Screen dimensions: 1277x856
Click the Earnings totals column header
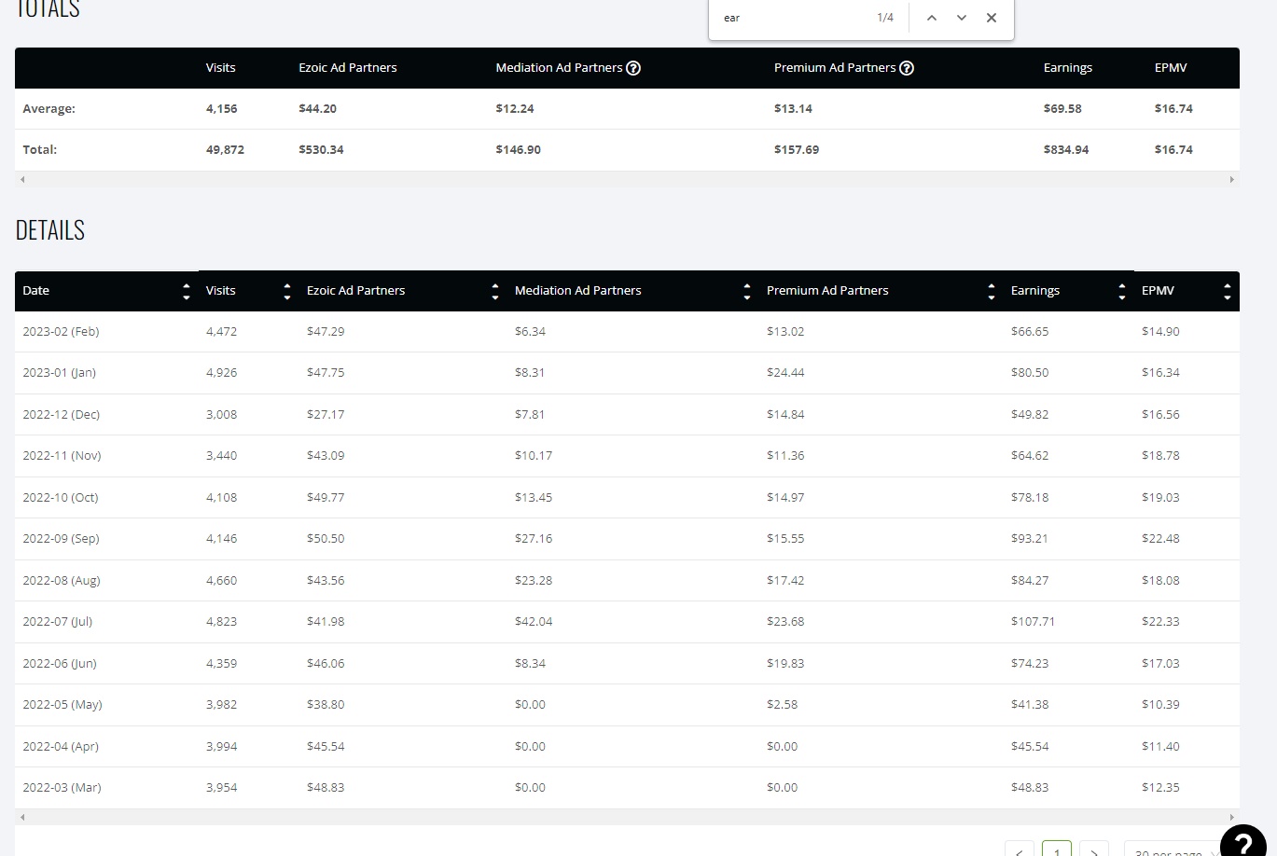tap(1068, 68)
